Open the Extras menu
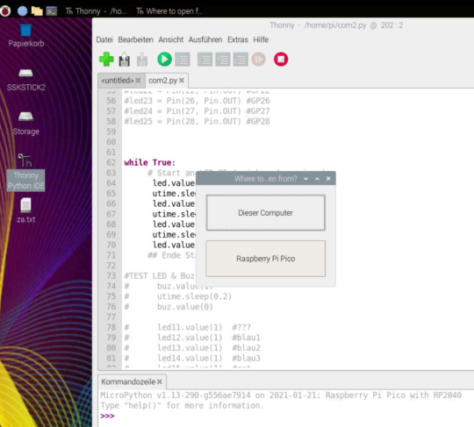Screen dimensions: 474x427 [x=238, y=39]
